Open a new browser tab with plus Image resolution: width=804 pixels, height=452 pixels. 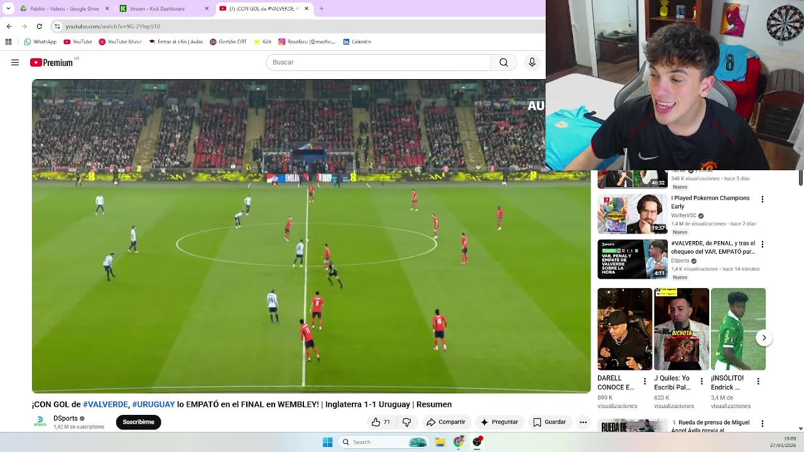[x=322, y=9]
